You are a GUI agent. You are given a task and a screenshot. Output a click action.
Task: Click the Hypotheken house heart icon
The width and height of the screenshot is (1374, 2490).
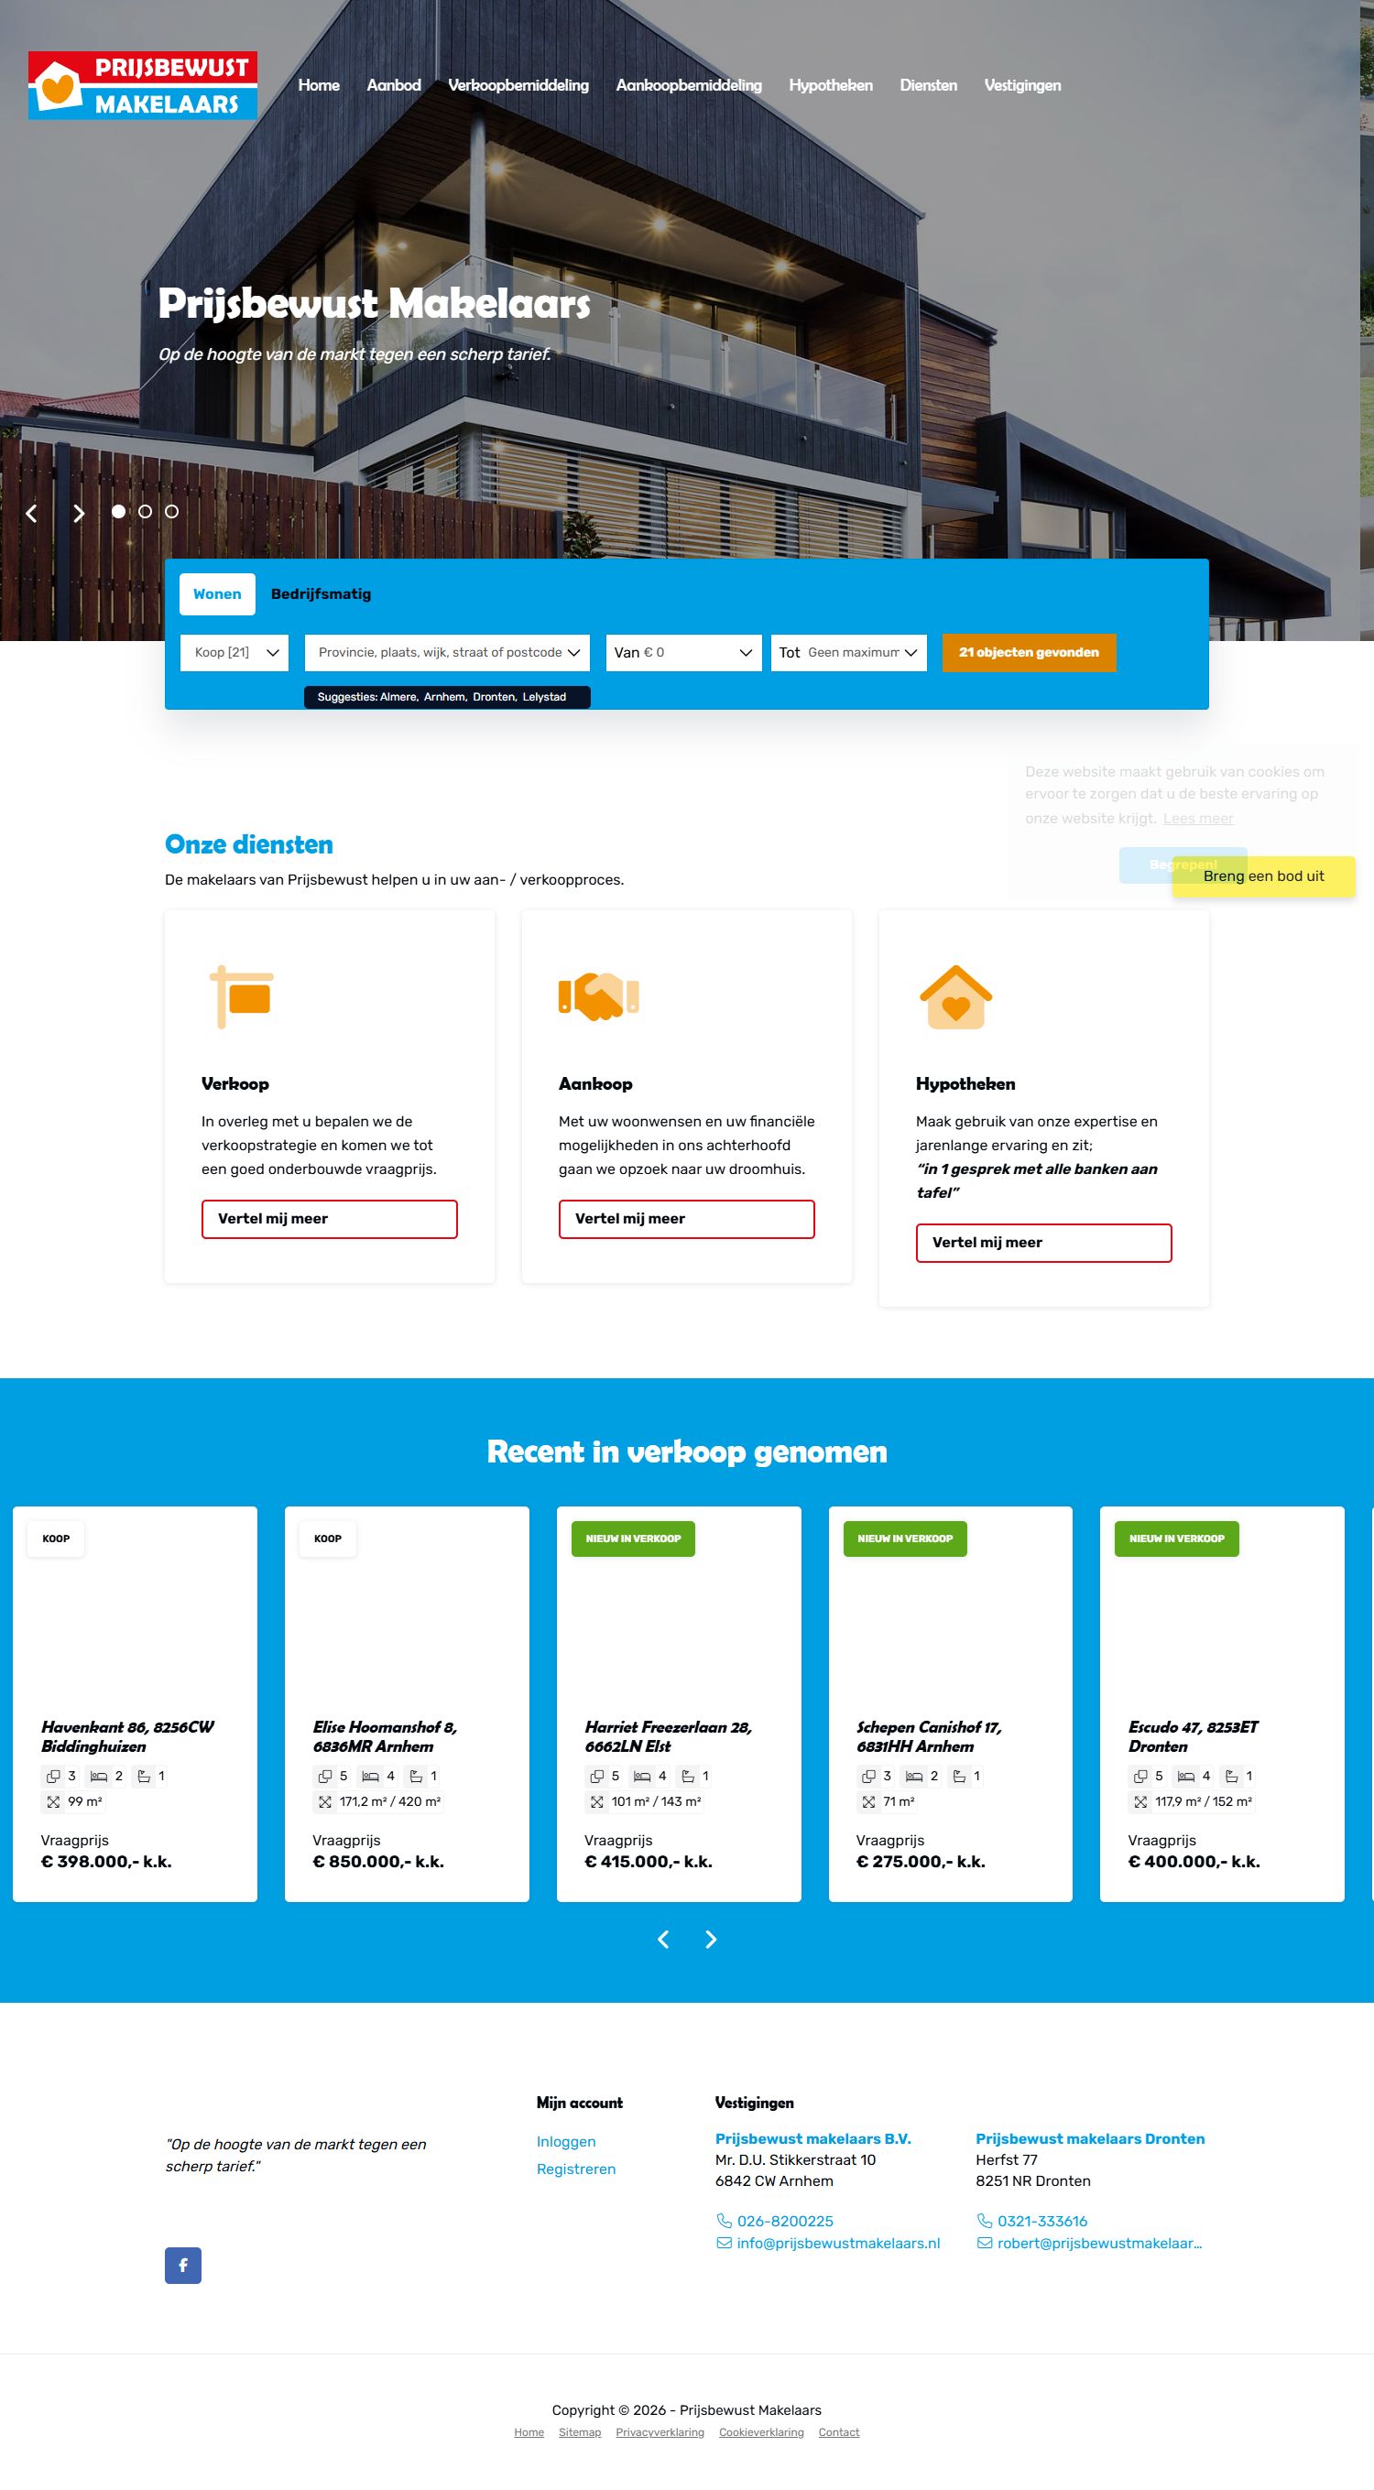(955, 996)
